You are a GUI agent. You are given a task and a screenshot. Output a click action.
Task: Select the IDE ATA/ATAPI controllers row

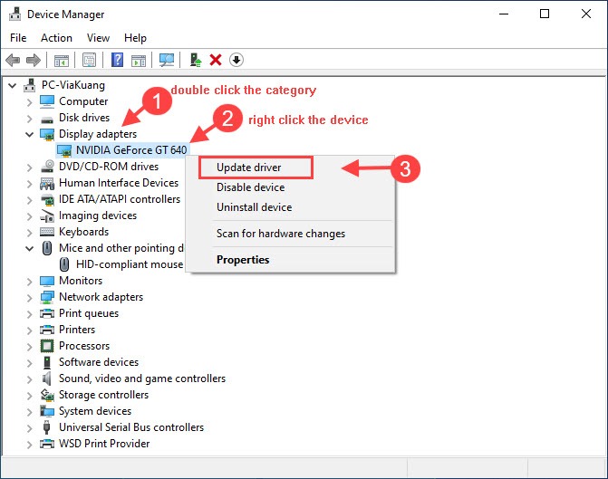(111, 199)
